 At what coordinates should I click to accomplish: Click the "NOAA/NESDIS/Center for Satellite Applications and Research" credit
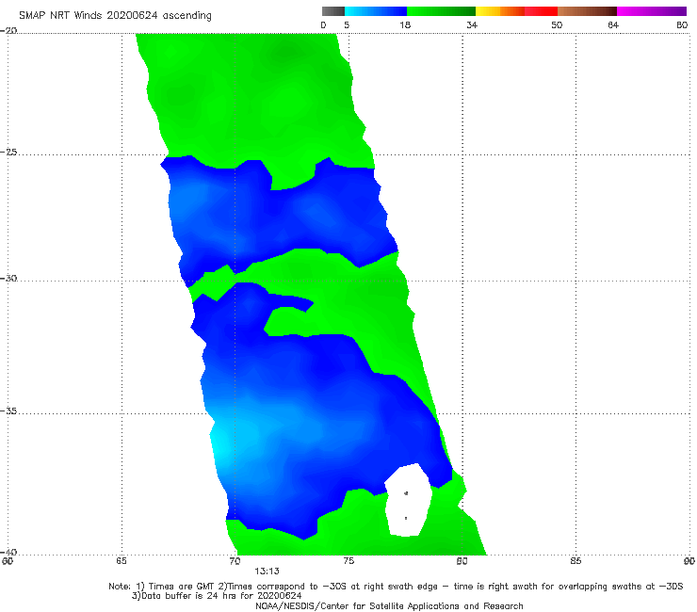389,605
